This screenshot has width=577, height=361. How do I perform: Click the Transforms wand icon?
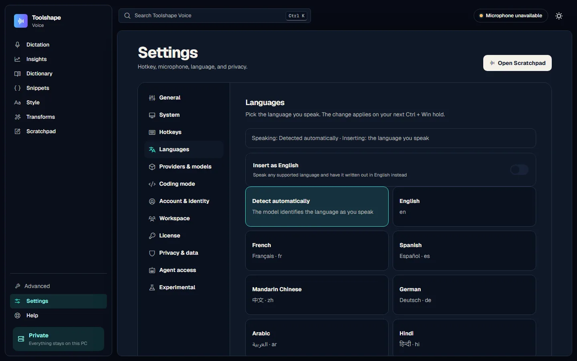[17, 117]
